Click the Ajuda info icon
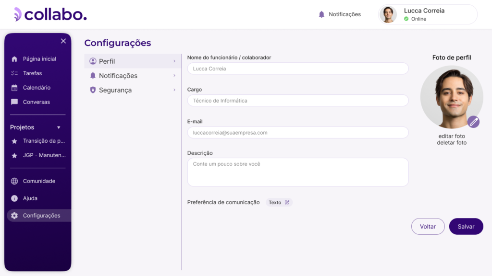Screen dimensions: 492x276 (14, 198)
